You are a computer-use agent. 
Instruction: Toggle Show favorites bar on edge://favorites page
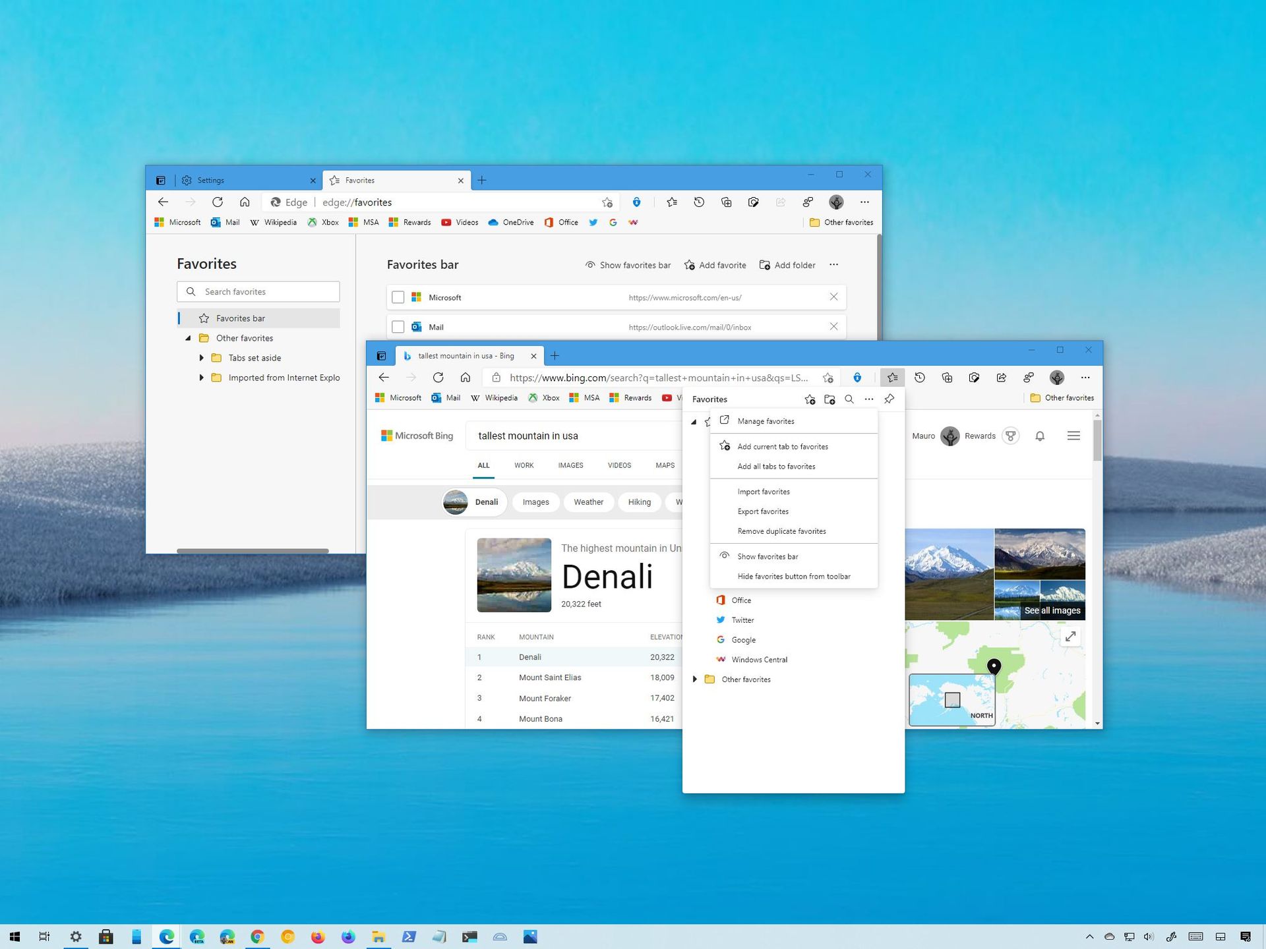pos(628,264)
